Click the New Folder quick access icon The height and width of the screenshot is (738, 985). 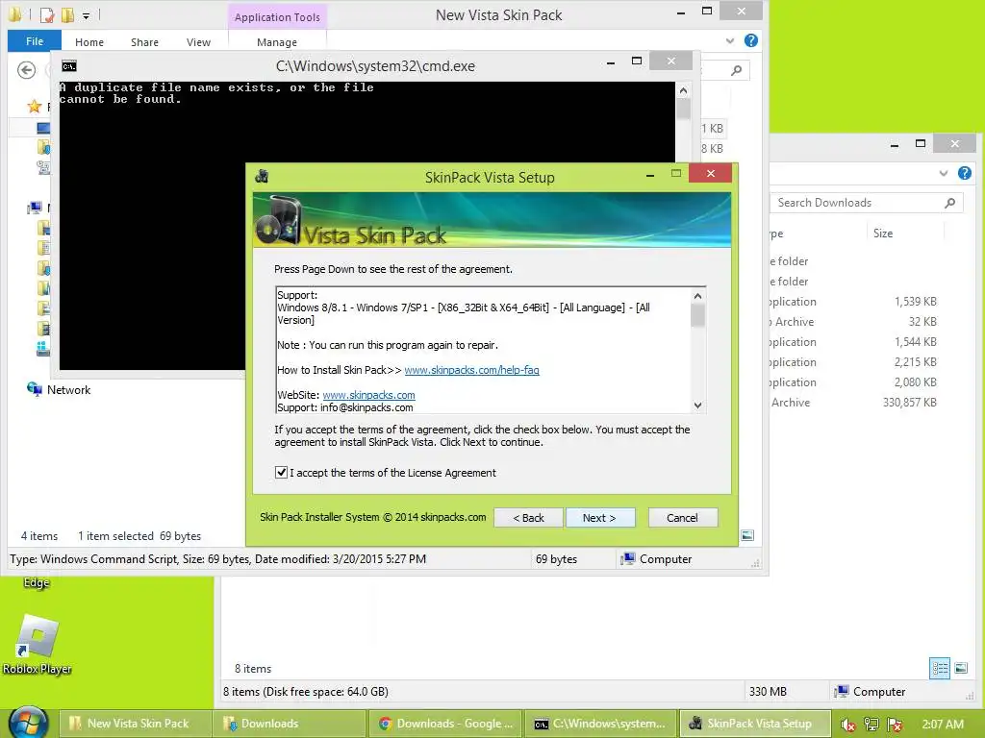[67, 14]
